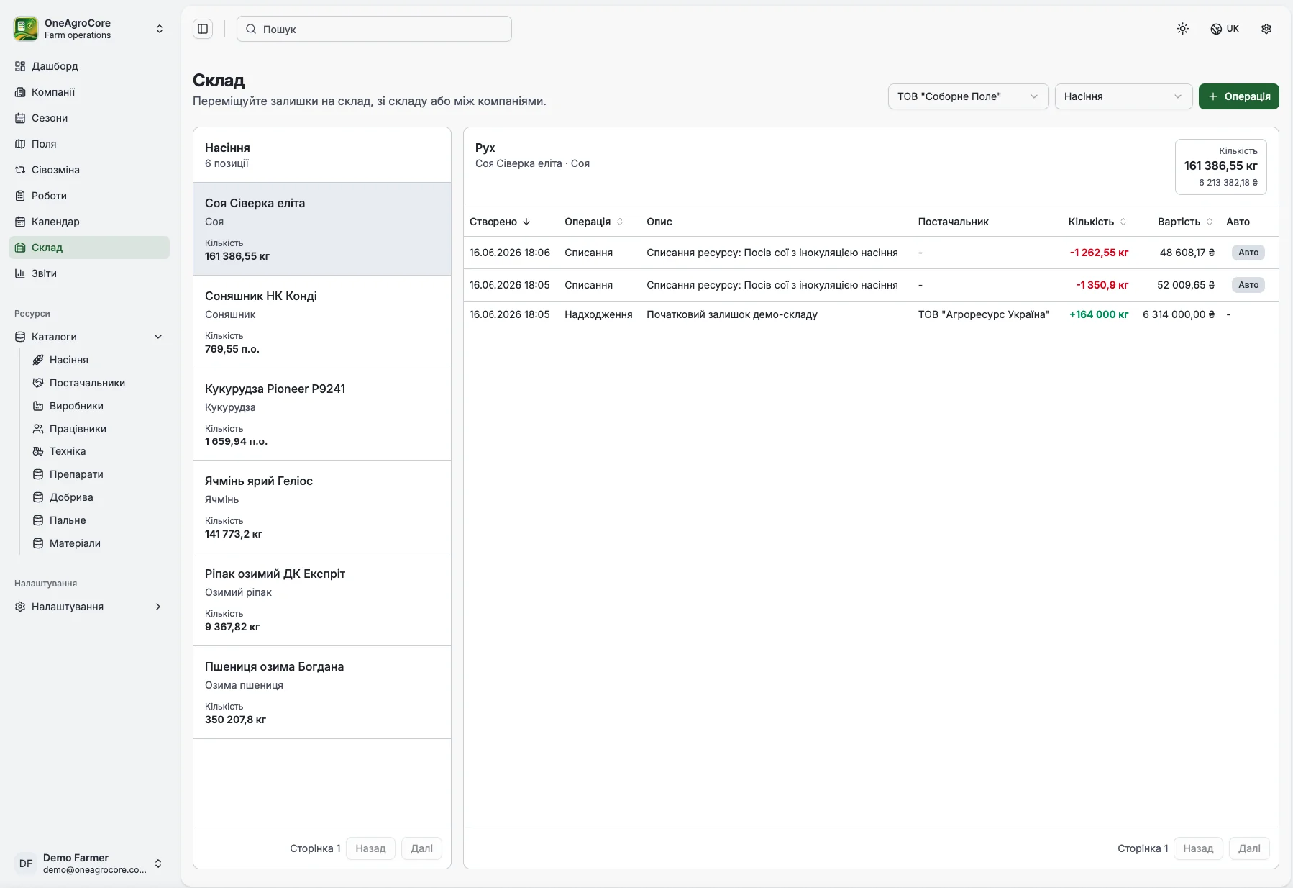Expand the Налаштування submenu chevron

tap(158, 607)
